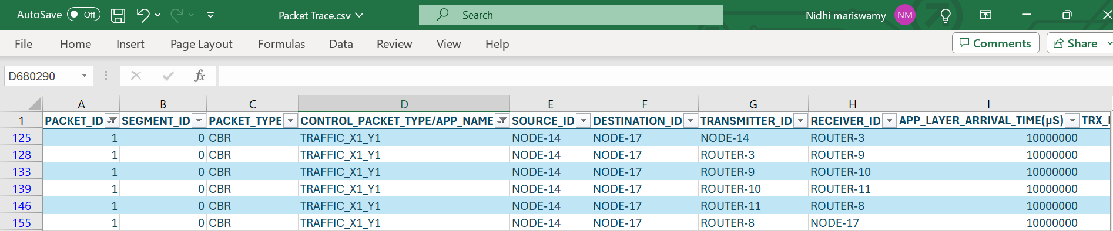Click inside the formula bar field
1113x231 pixels.
pos(665,76)
